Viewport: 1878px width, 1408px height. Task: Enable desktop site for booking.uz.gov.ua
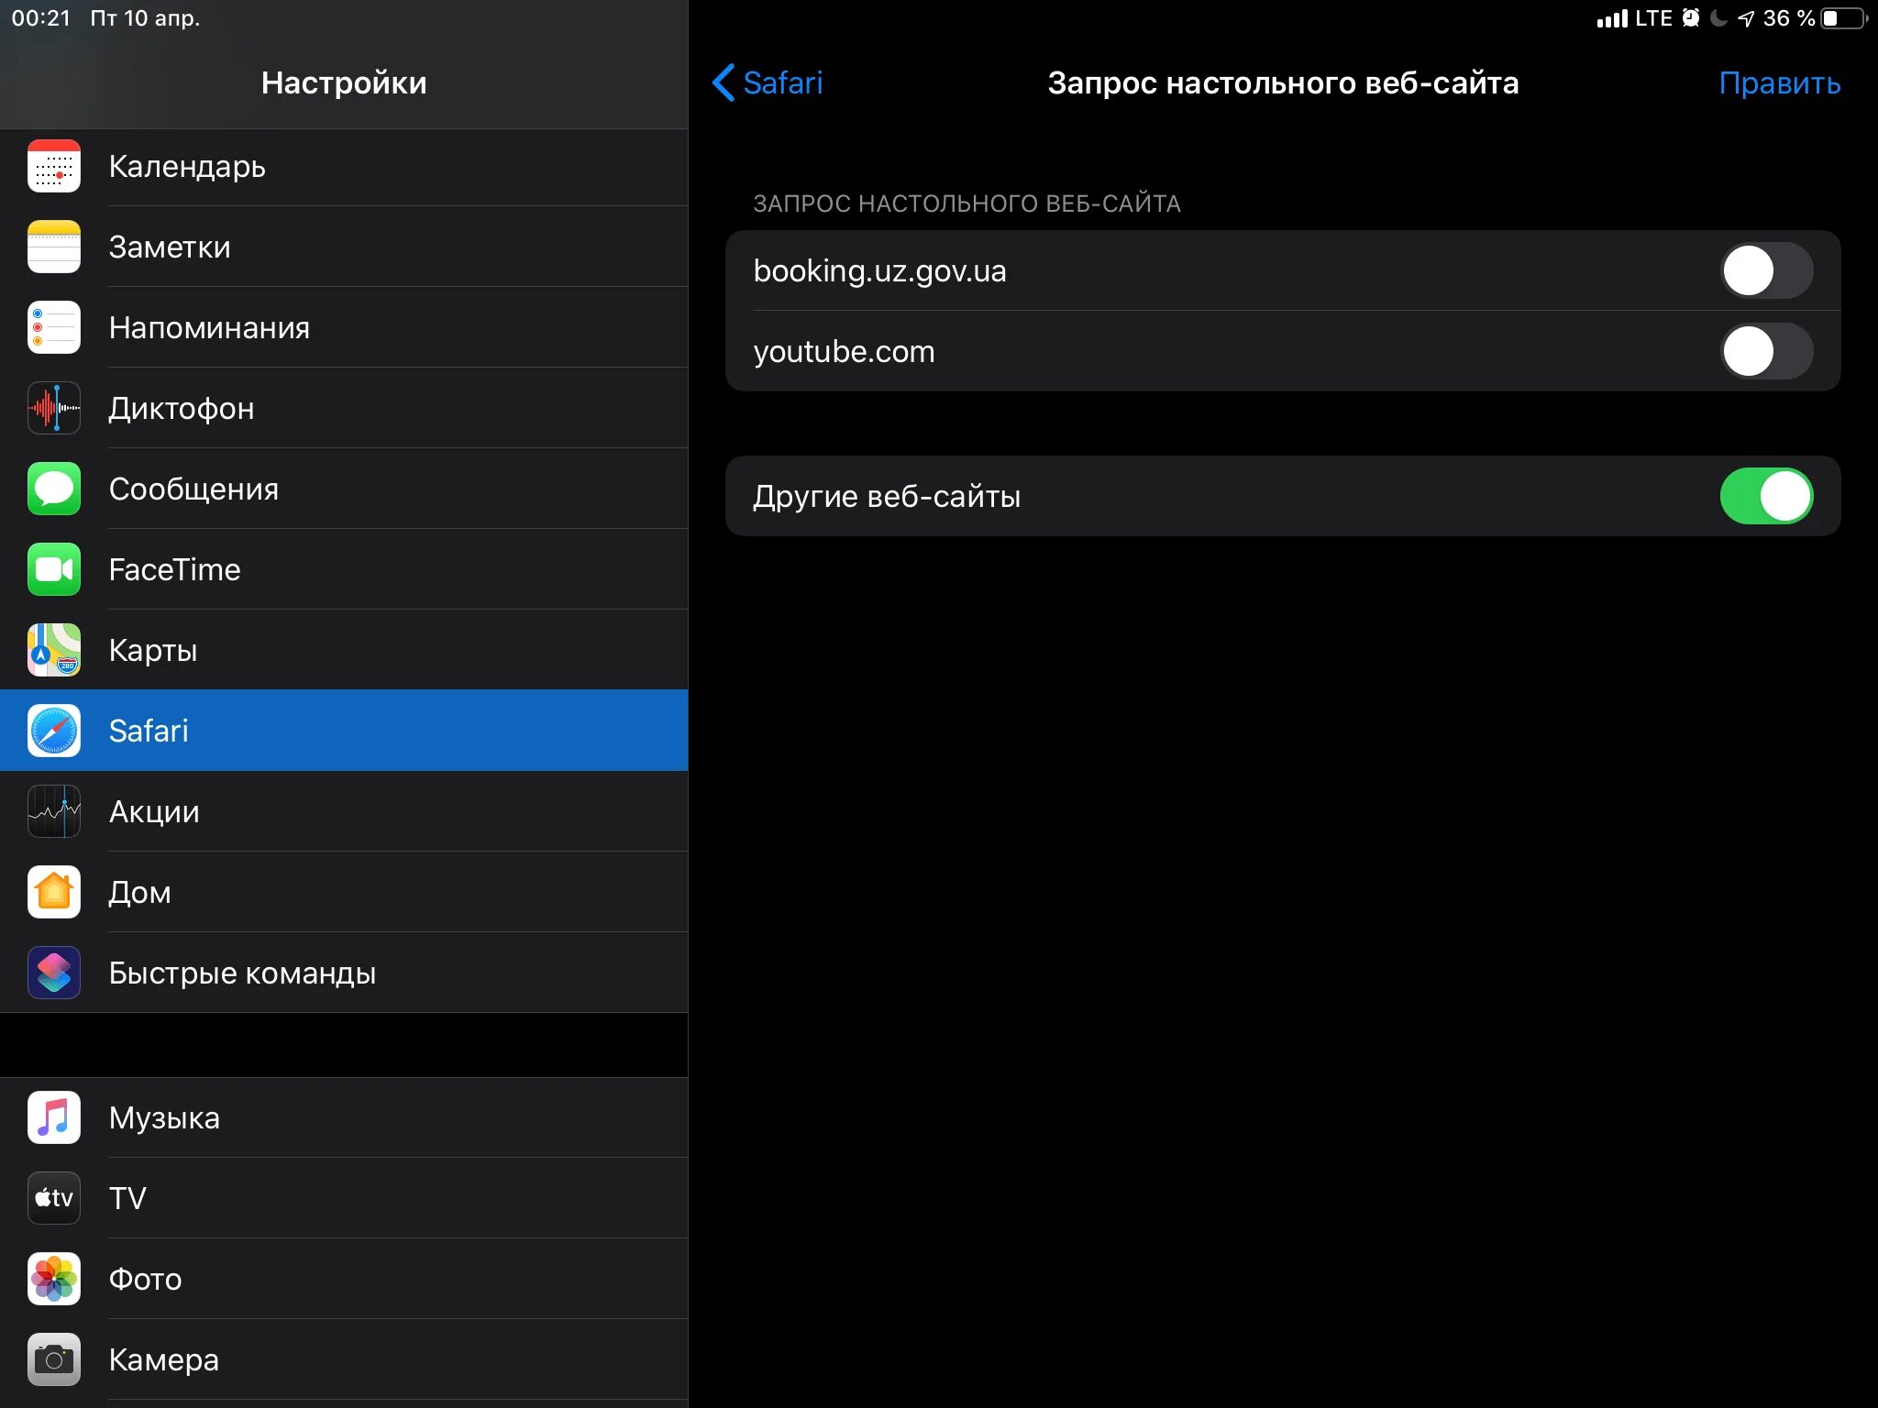click(x=1765, y=271)
